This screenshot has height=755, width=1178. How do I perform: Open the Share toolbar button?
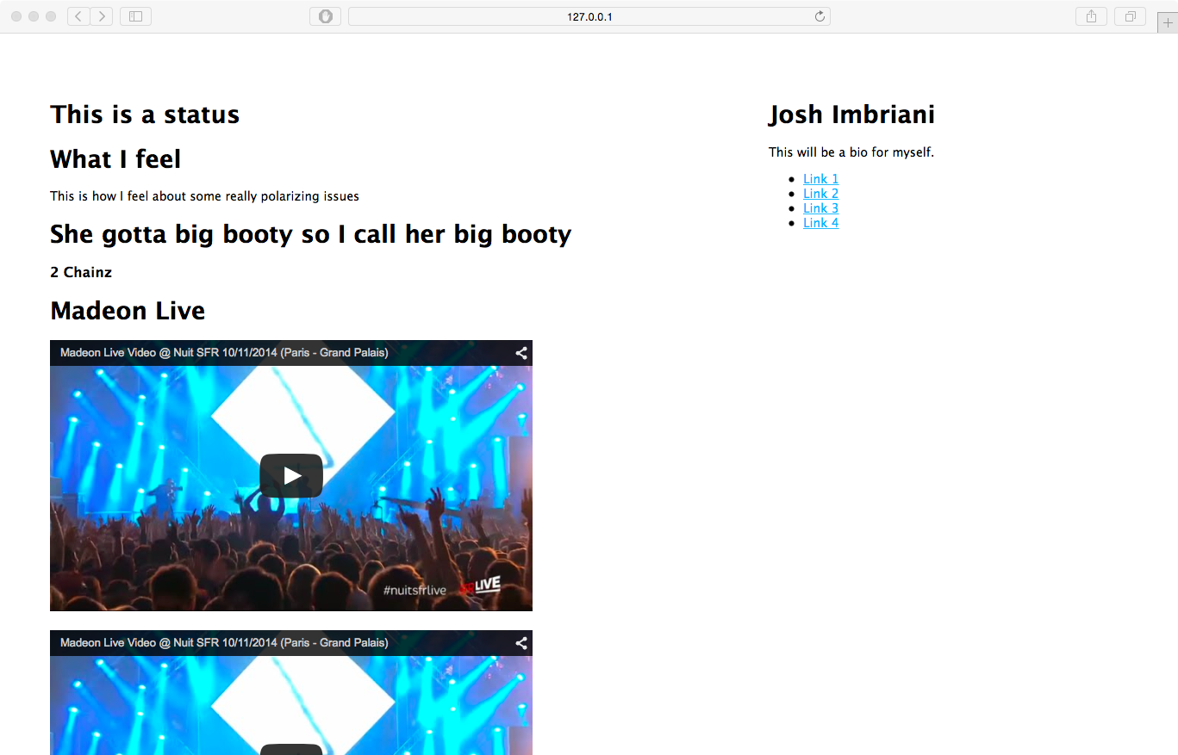(1091, 16)
